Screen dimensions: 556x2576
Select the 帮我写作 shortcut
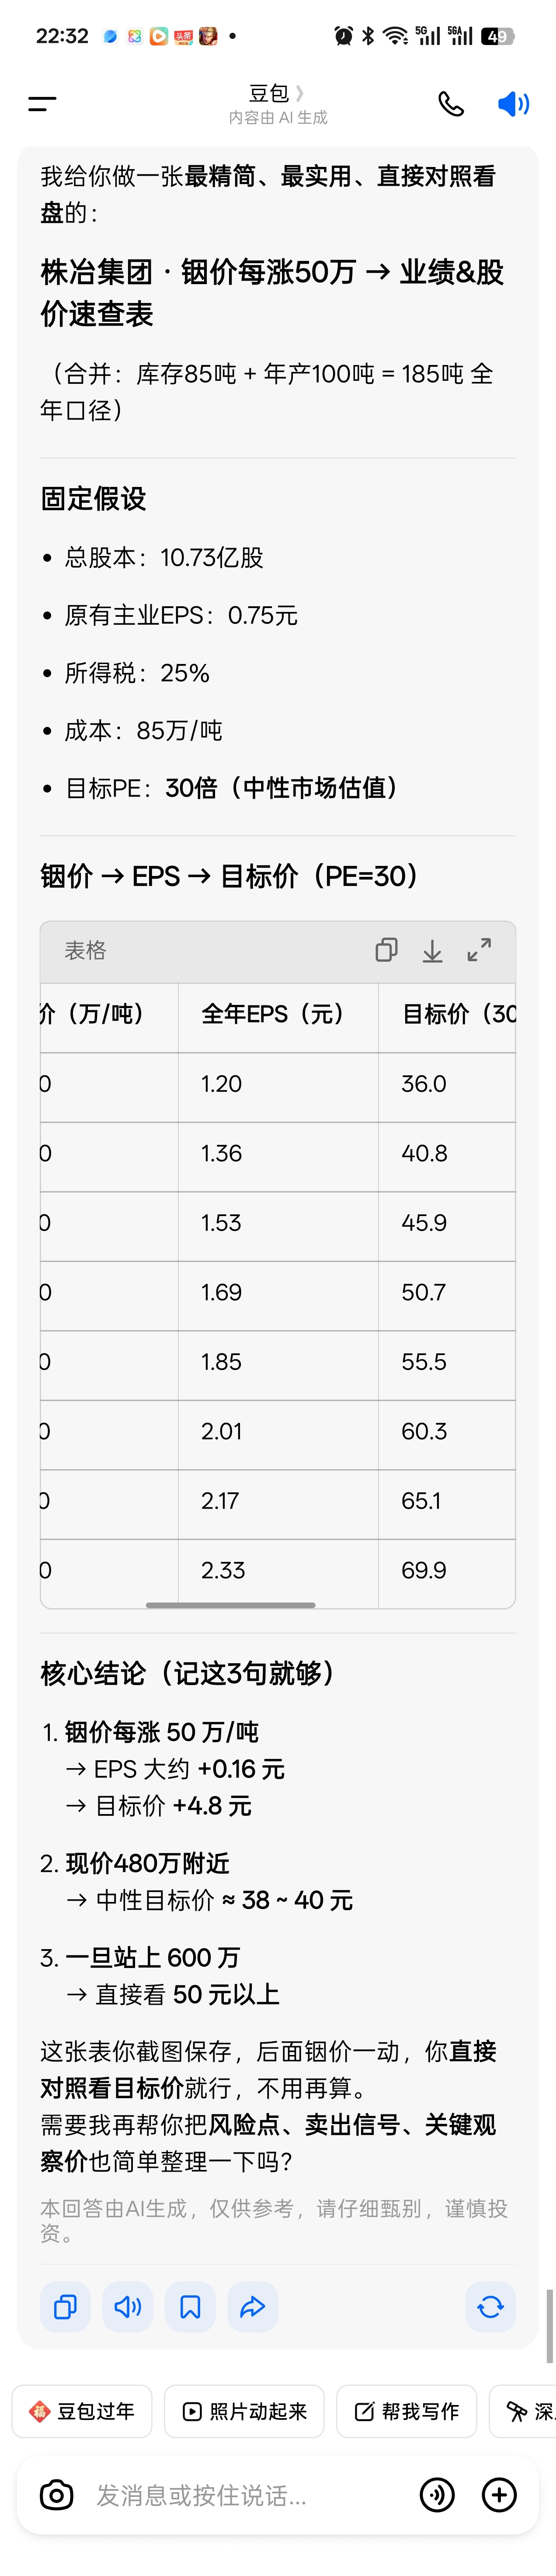[x=406, y=2411]
